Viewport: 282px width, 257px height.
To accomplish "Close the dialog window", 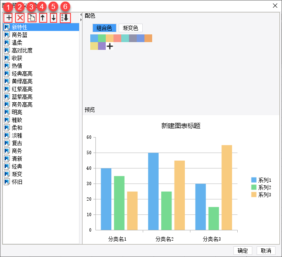I will tap(275, 6).
